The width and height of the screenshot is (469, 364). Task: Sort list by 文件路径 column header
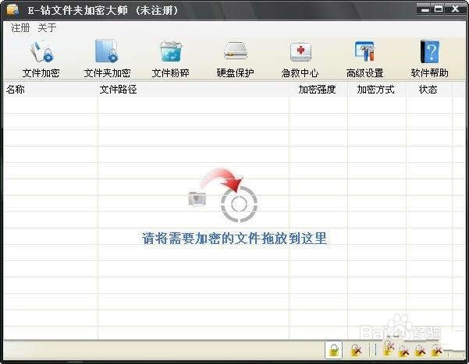pos(194,90)
